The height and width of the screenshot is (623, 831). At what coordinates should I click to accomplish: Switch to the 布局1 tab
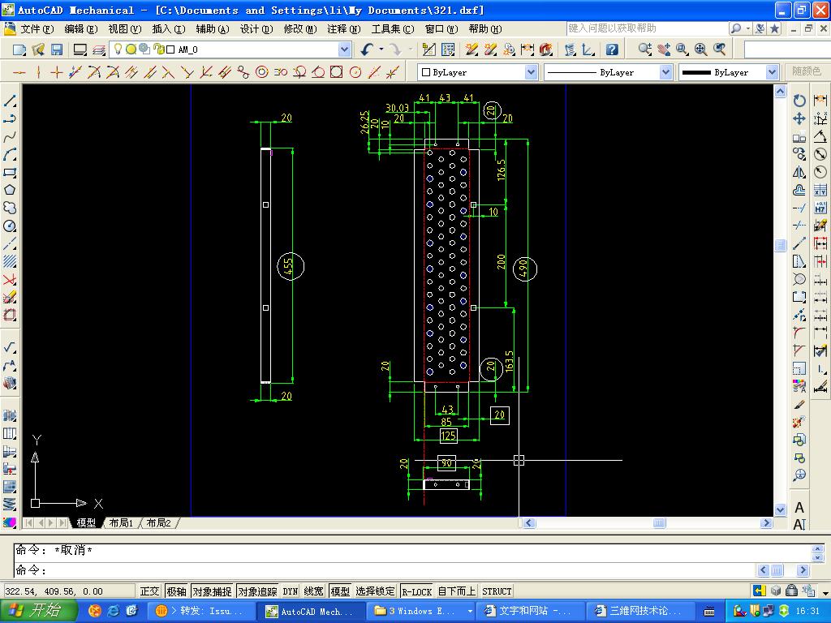(x=122, y=523)
